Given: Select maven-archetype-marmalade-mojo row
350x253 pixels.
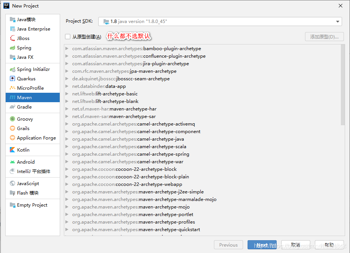Looking at the screenshot, I should pyautogui.click(x=203, y=199).
